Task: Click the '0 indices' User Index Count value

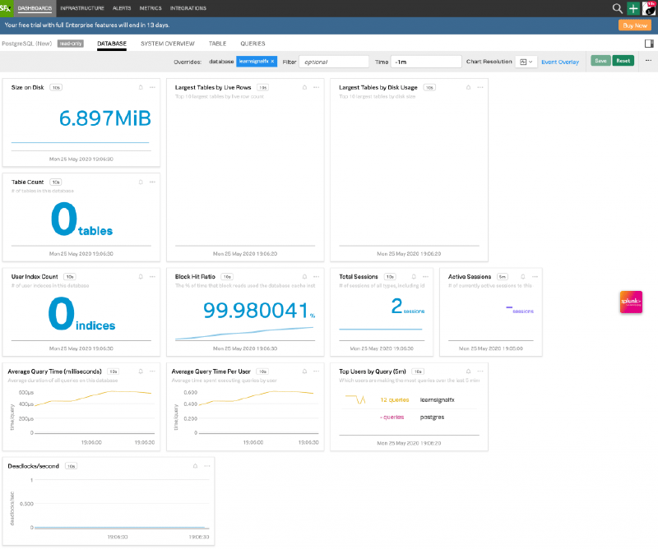Action: 81,314
